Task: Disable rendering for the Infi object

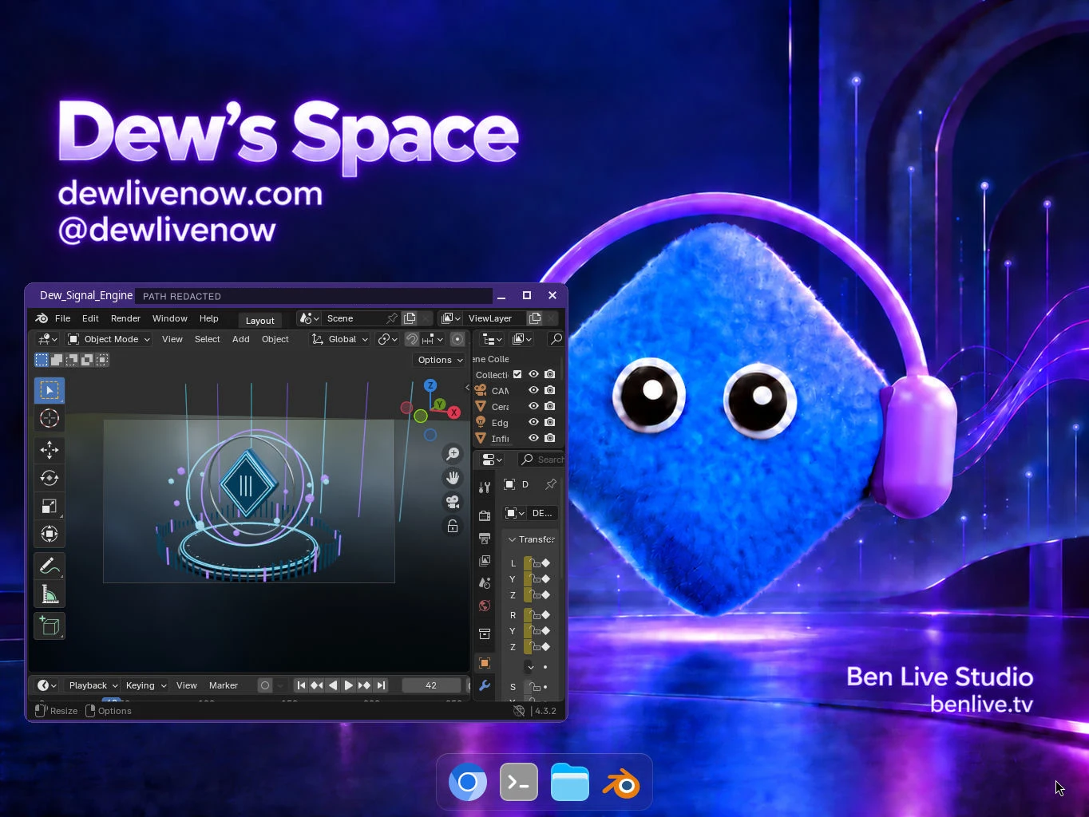Action: click(x=549, y=438)
